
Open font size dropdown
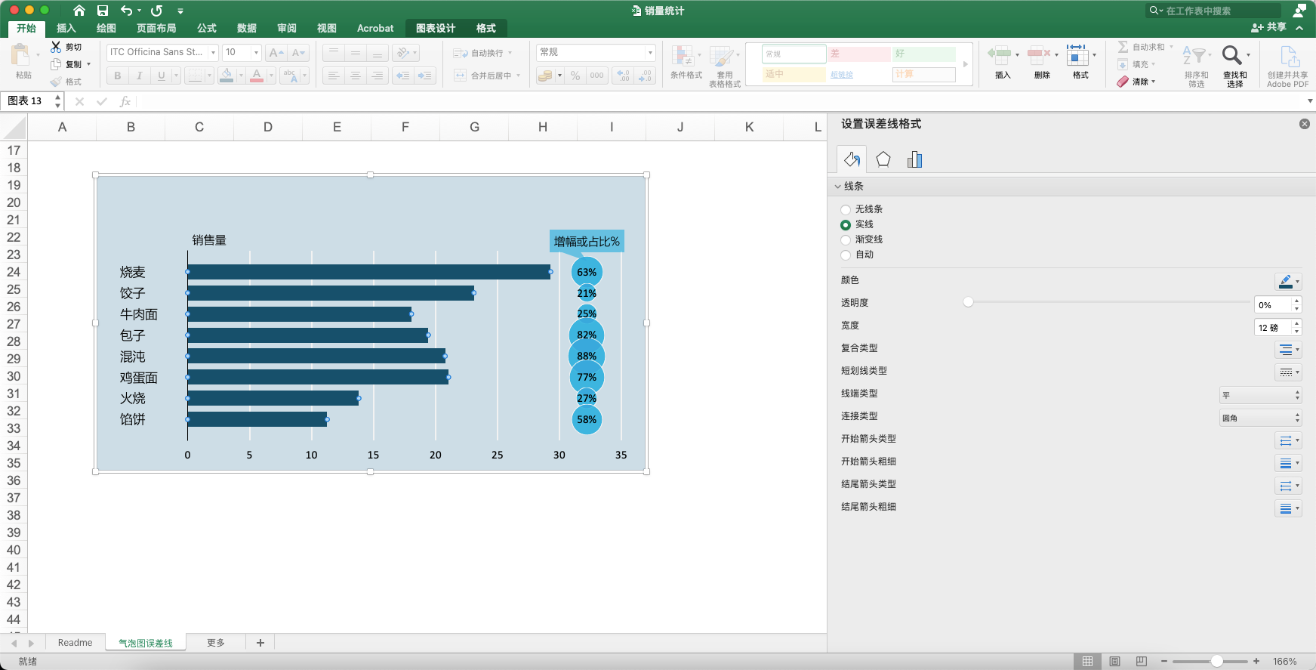click(257, 52)
